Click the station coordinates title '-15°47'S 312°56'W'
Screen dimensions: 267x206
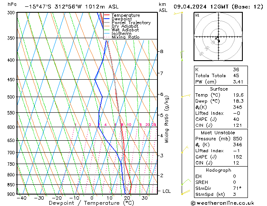(53, 7)
